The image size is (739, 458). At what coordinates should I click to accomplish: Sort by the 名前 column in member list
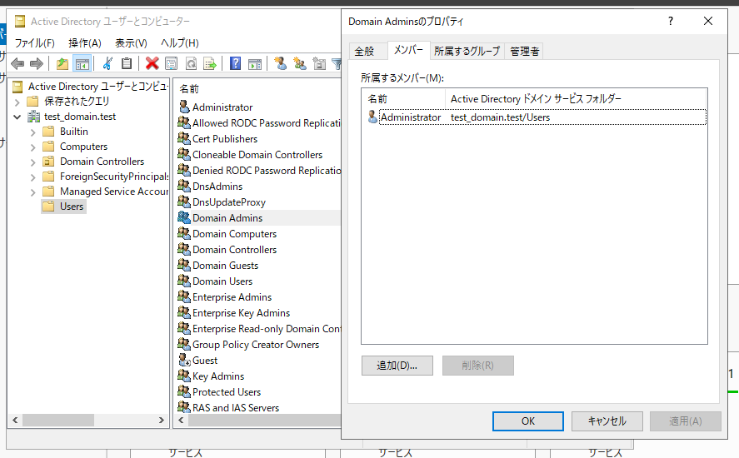[405, 99]
